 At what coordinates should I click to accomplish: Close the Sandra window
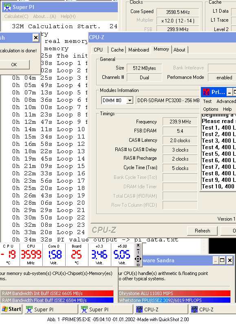(229, 260)
